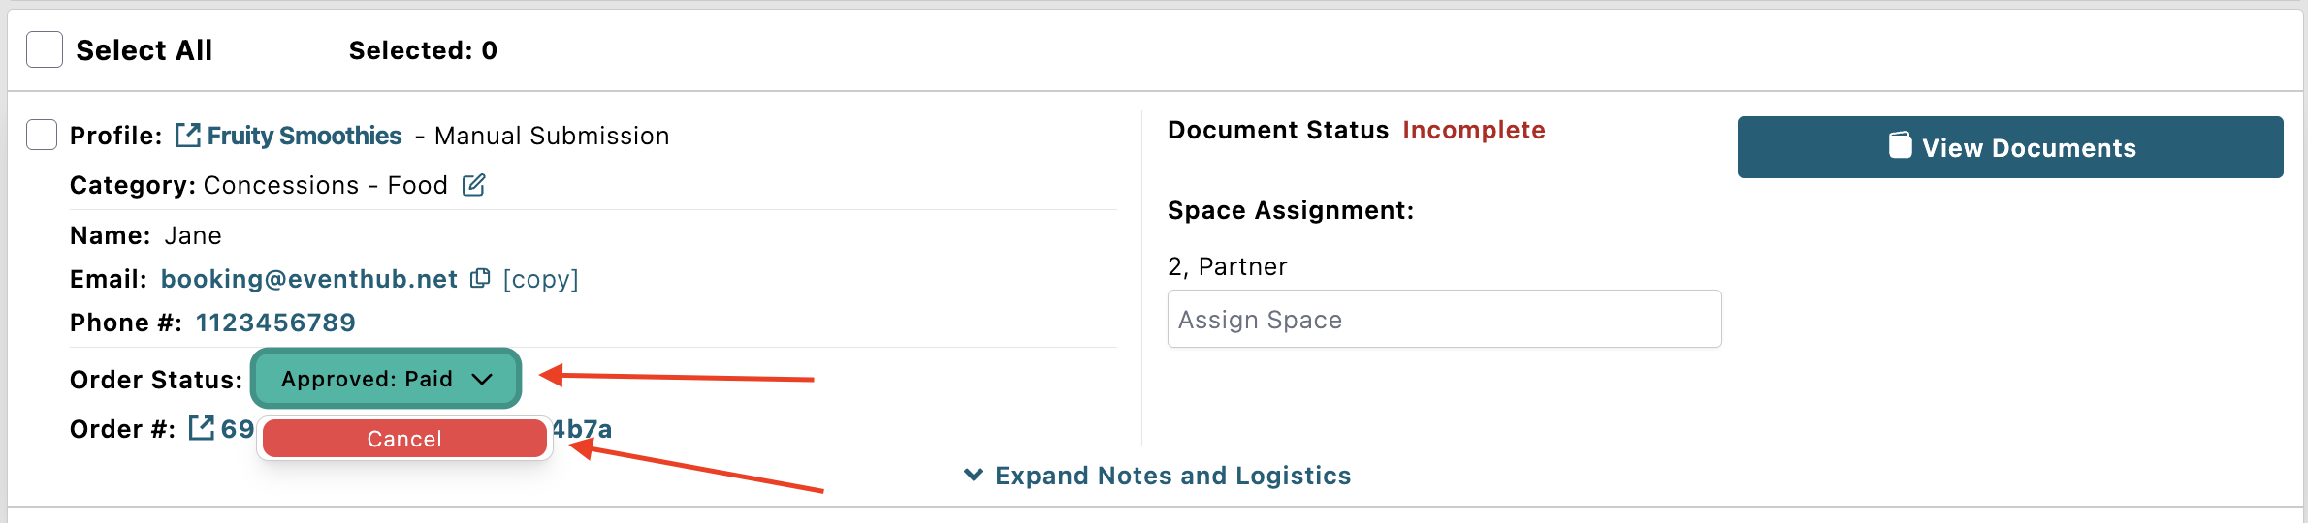This screenshot has width=2308, height=523.
Task: Click the Incomplete document status text
Action: pyautogui.click(x=1474, y=130)
